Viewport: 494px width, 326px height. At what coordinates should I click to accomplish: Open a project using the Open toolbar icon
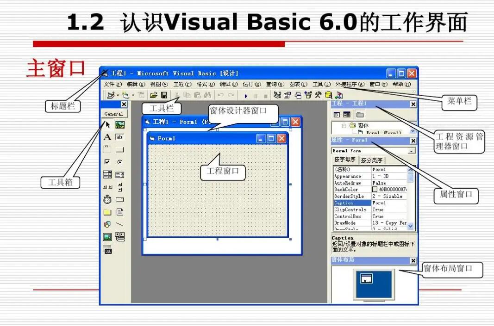click(154, 95)
